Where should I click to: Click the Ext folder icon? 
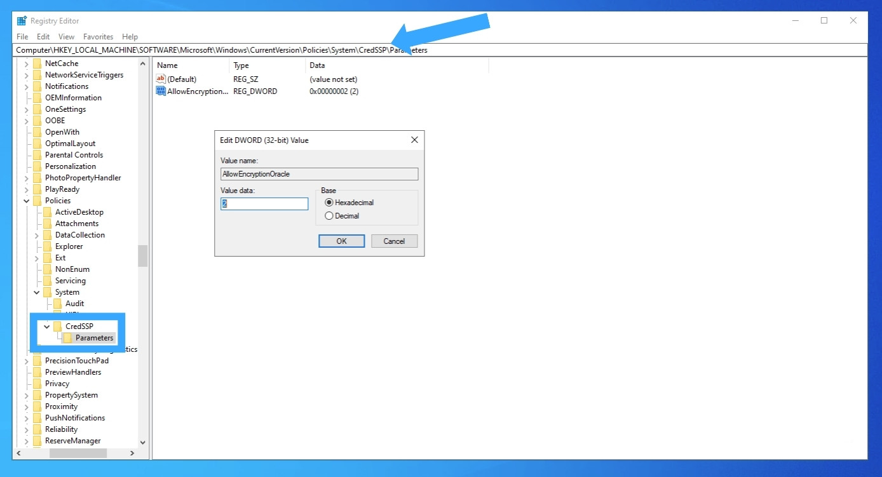(47, 258)
